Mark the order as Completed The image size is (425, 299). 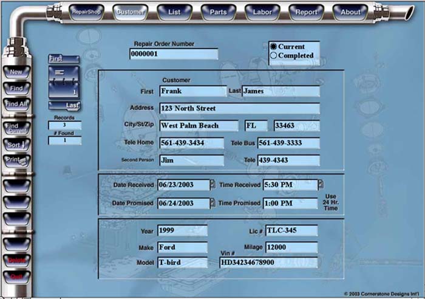(274, 56)
